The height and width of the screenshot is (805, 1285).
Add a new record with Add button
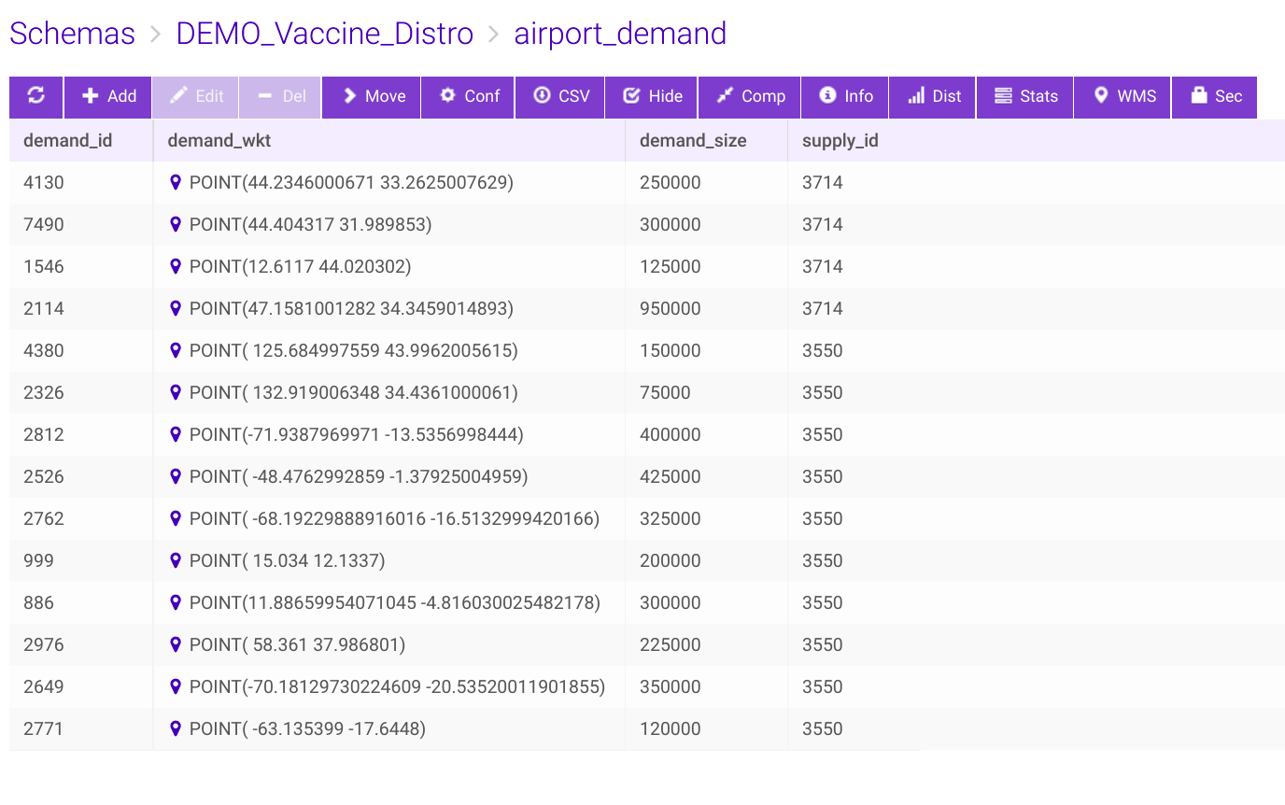tap(108, 96)
